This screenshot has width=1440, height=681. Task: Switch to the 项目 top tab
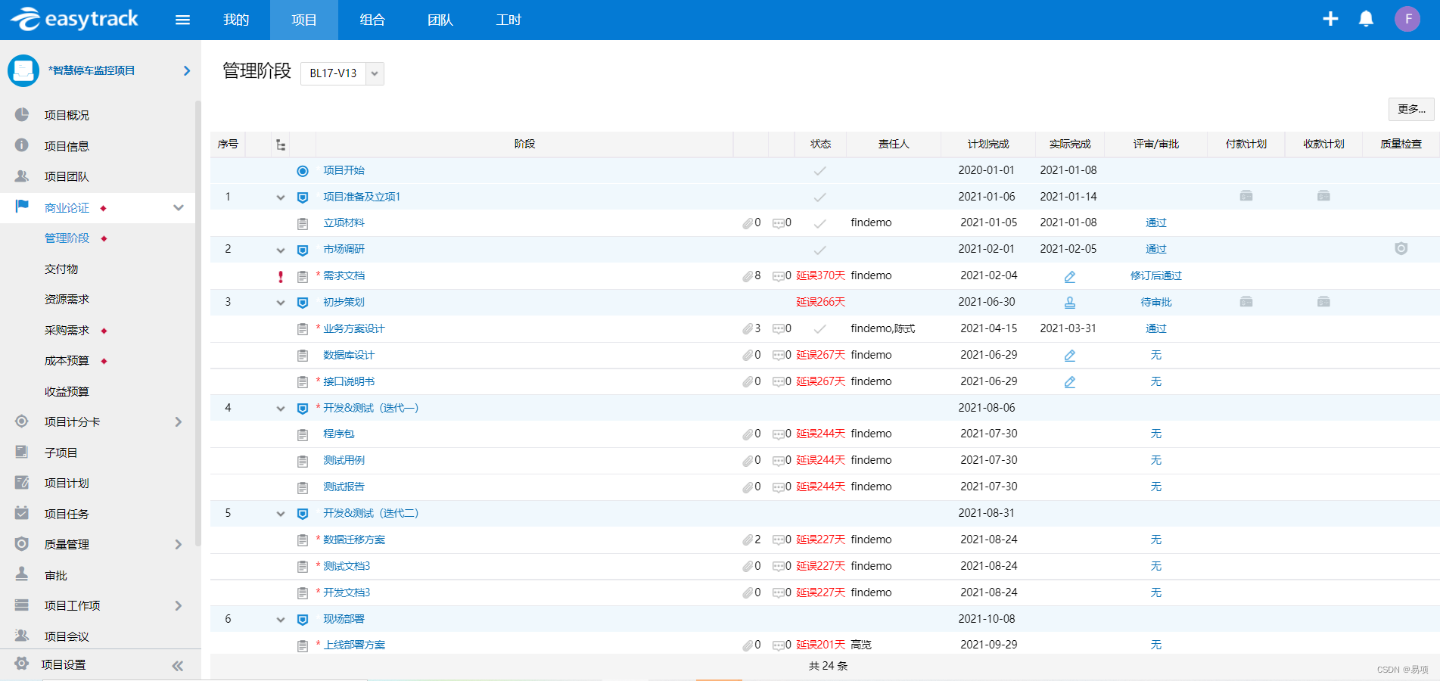(304, 20)
